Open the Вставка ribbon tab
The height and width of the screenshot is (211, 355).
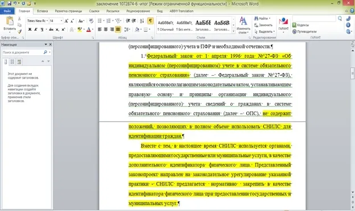point(42,11)
